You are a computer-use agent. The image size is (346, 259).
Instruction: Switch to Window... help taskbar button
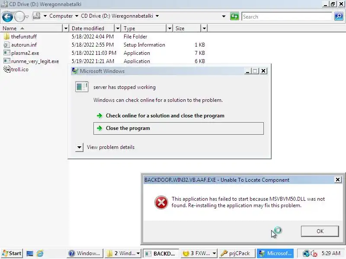[x=85, y=253]
